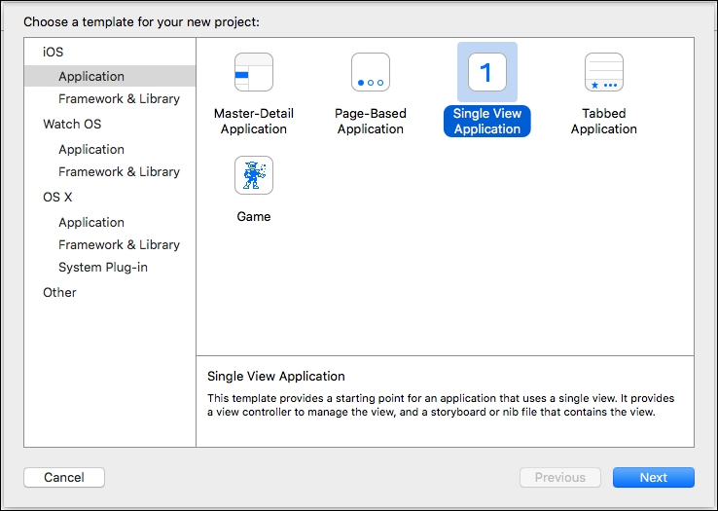Choose the Game template icon
This screenshot has width=718, height=511.
(254, 175)
